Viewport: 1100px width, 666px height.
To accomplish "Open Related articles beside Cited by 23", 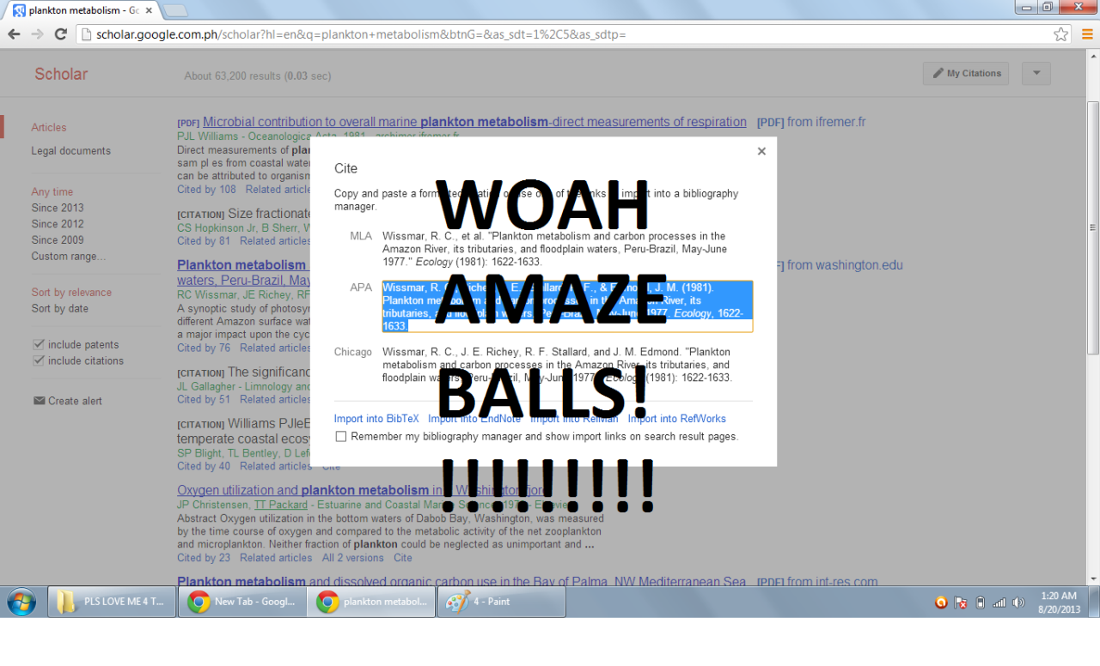I will tap(276, 558).
